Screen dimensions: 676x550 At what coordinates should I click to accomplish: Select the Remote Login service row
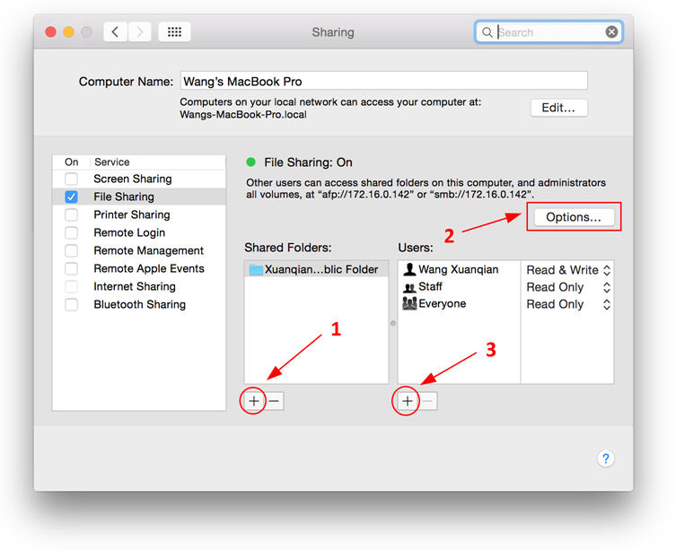(x=139, y=232)
